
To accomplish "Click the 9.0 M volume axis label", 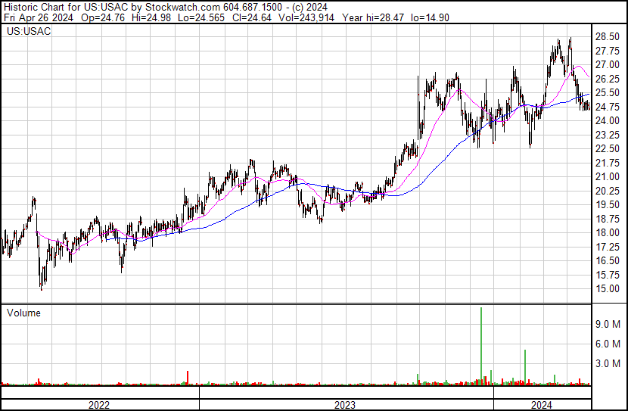I will coord(608,324).
